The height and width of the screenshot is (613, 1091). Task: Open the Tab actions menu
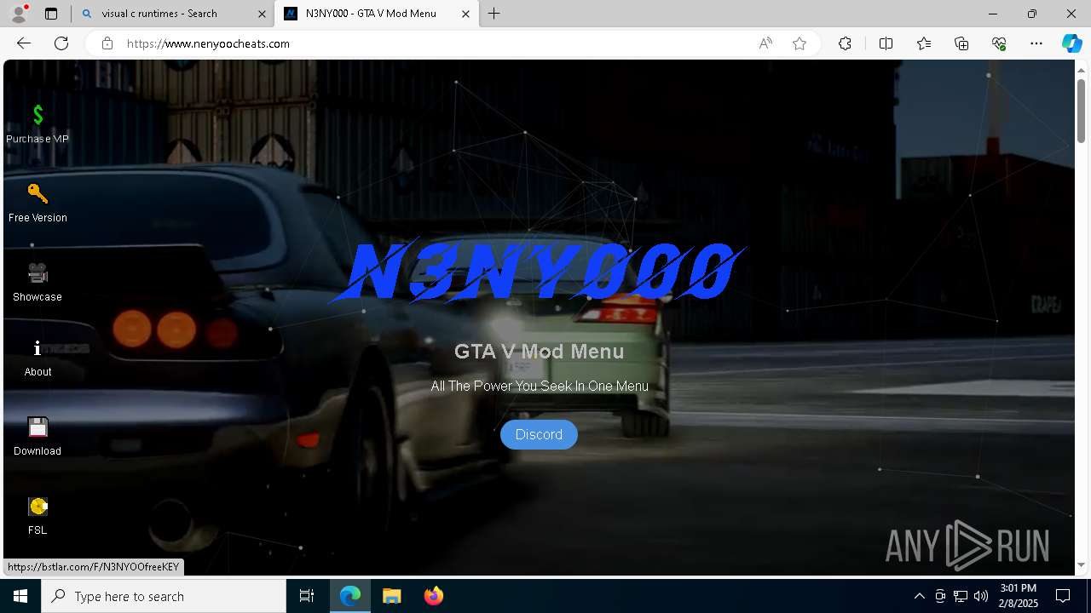coord(51,14)
